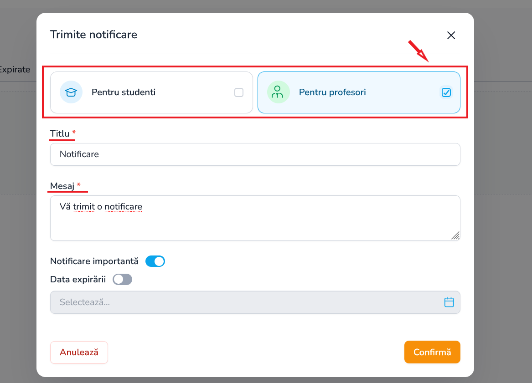Focus the Titlu input field
The image size is (532, 383).
pyautogui.click(x=255, y=154)
